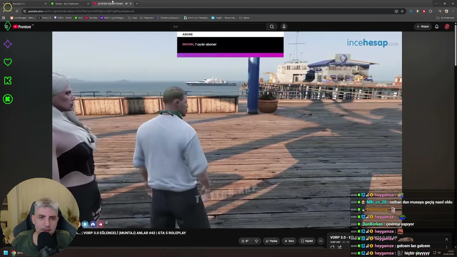Dislike the video
This screenshot has height=257, width=457.
tap(256, 241)
